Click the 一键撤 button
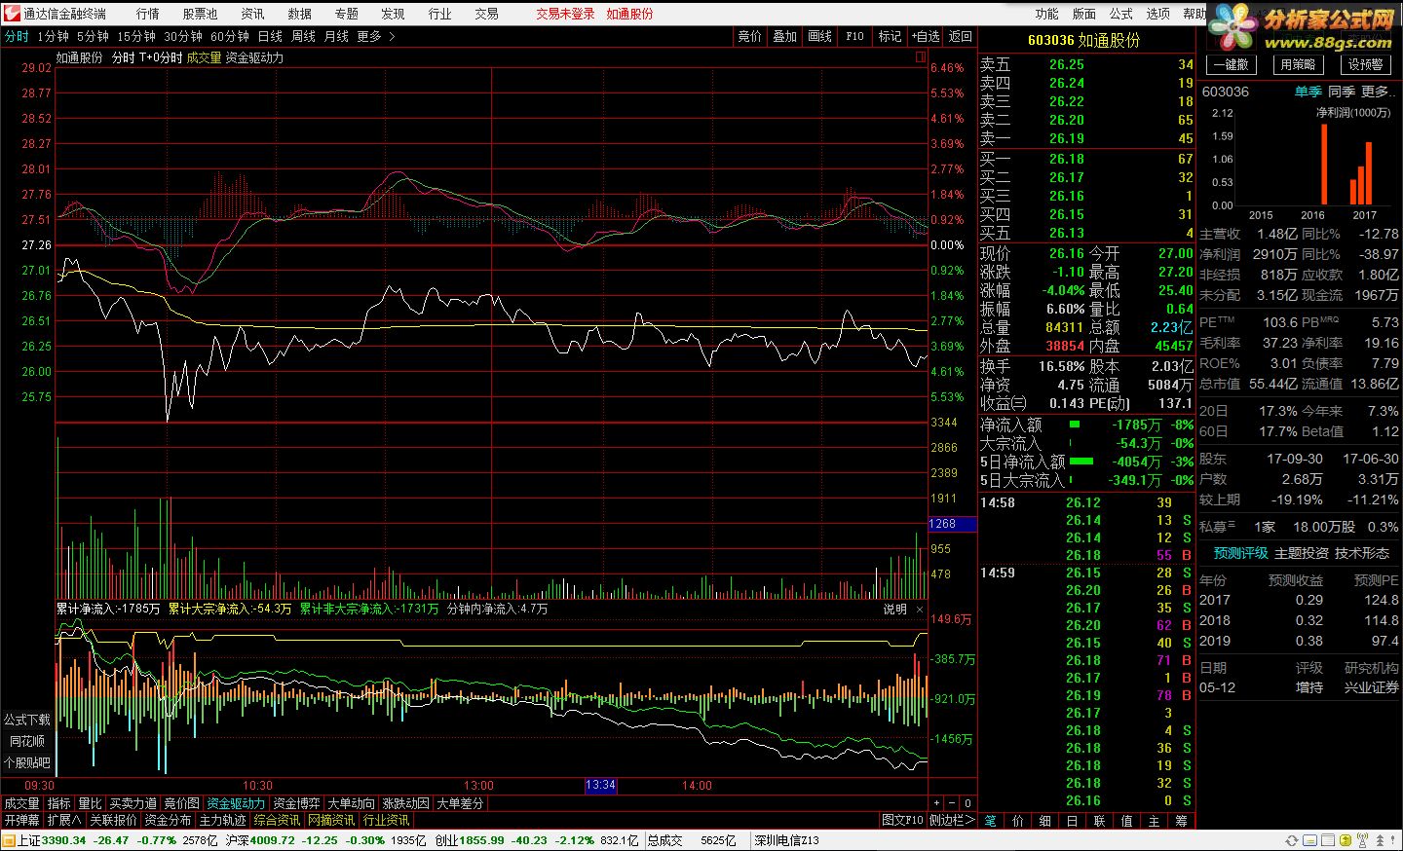The height and width of the screenshot is (851, 1403). (1232, 64)
